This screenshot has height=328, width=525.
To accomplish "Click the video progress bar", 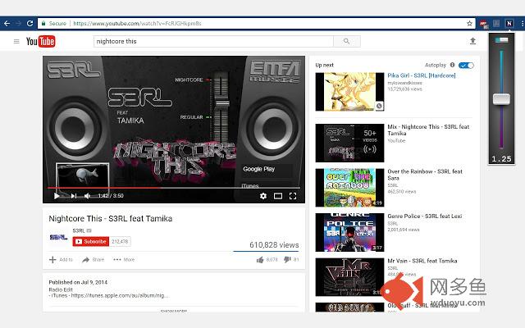I will click(174, 188).
